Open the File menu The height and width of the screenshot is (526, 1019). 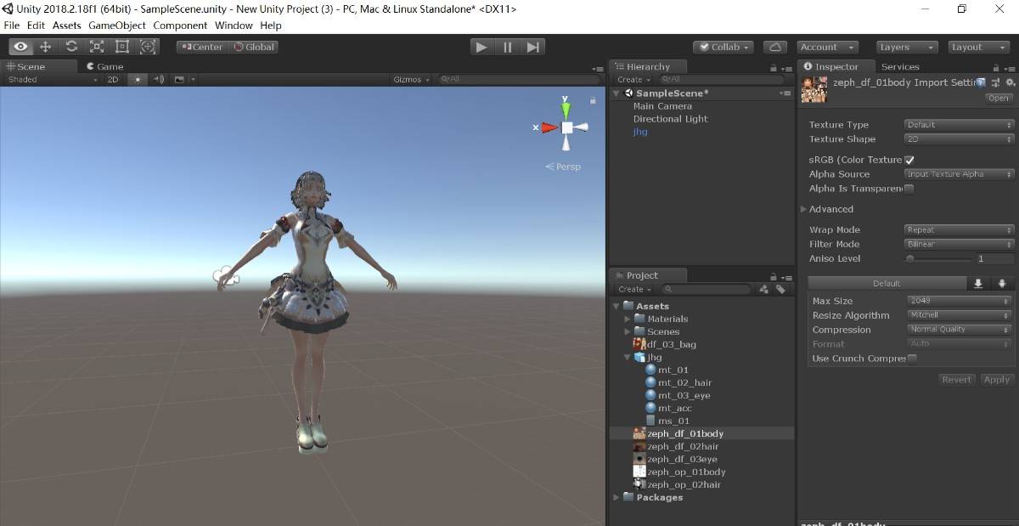tap(12, 25)
